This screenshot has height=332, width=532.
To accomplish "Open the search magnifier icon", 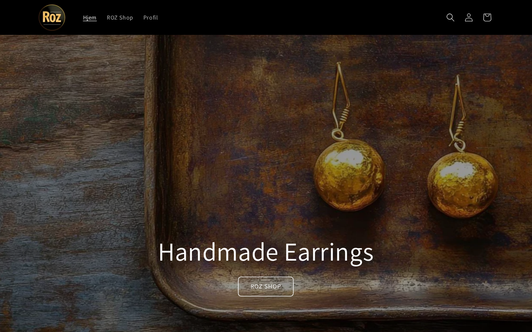I will pyautogui.click(x=451, y=17).
